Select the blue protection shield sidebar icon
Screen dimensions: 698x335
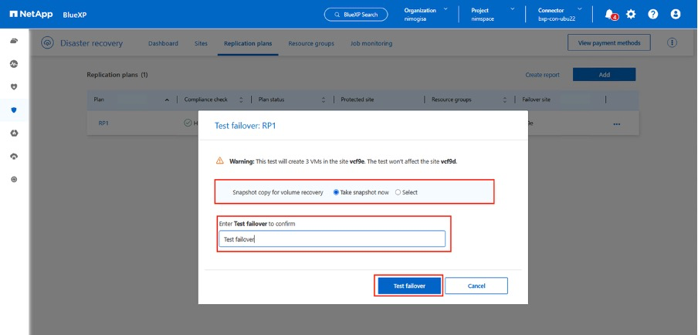coord(14,110)
